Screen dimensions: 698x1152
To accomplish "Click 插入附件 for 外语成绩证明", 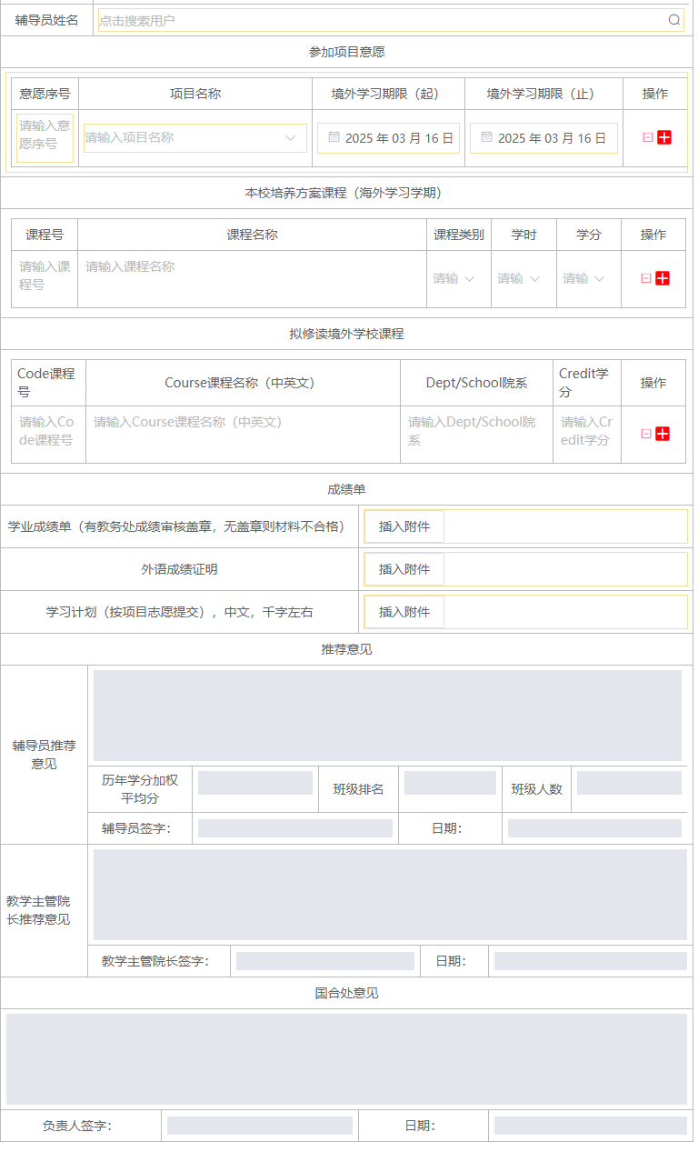I will click(404, 569).
